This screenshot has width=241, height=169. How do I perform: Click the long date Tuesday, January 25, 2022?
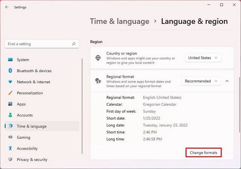pos(165,125)
